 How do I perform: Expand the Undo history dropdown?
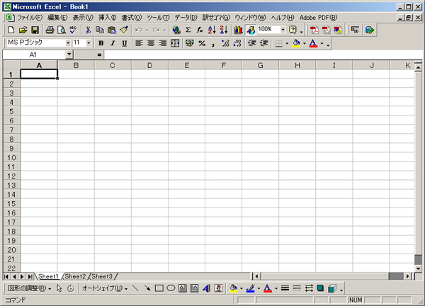tap(147, 30)
